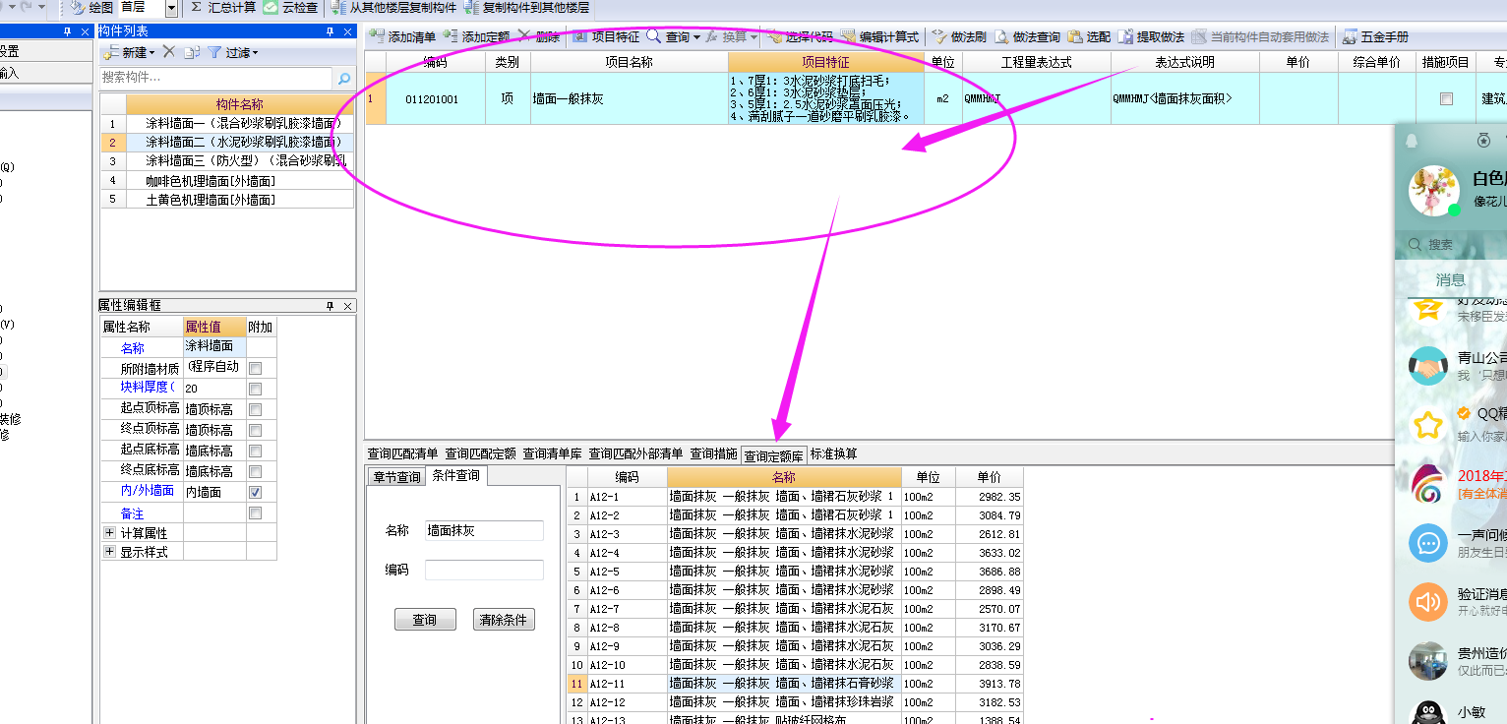Screen dimensions: 1507x724
Task: Click the empty 编码 input field
Action: pyautogui.click(x=484, y=570)
